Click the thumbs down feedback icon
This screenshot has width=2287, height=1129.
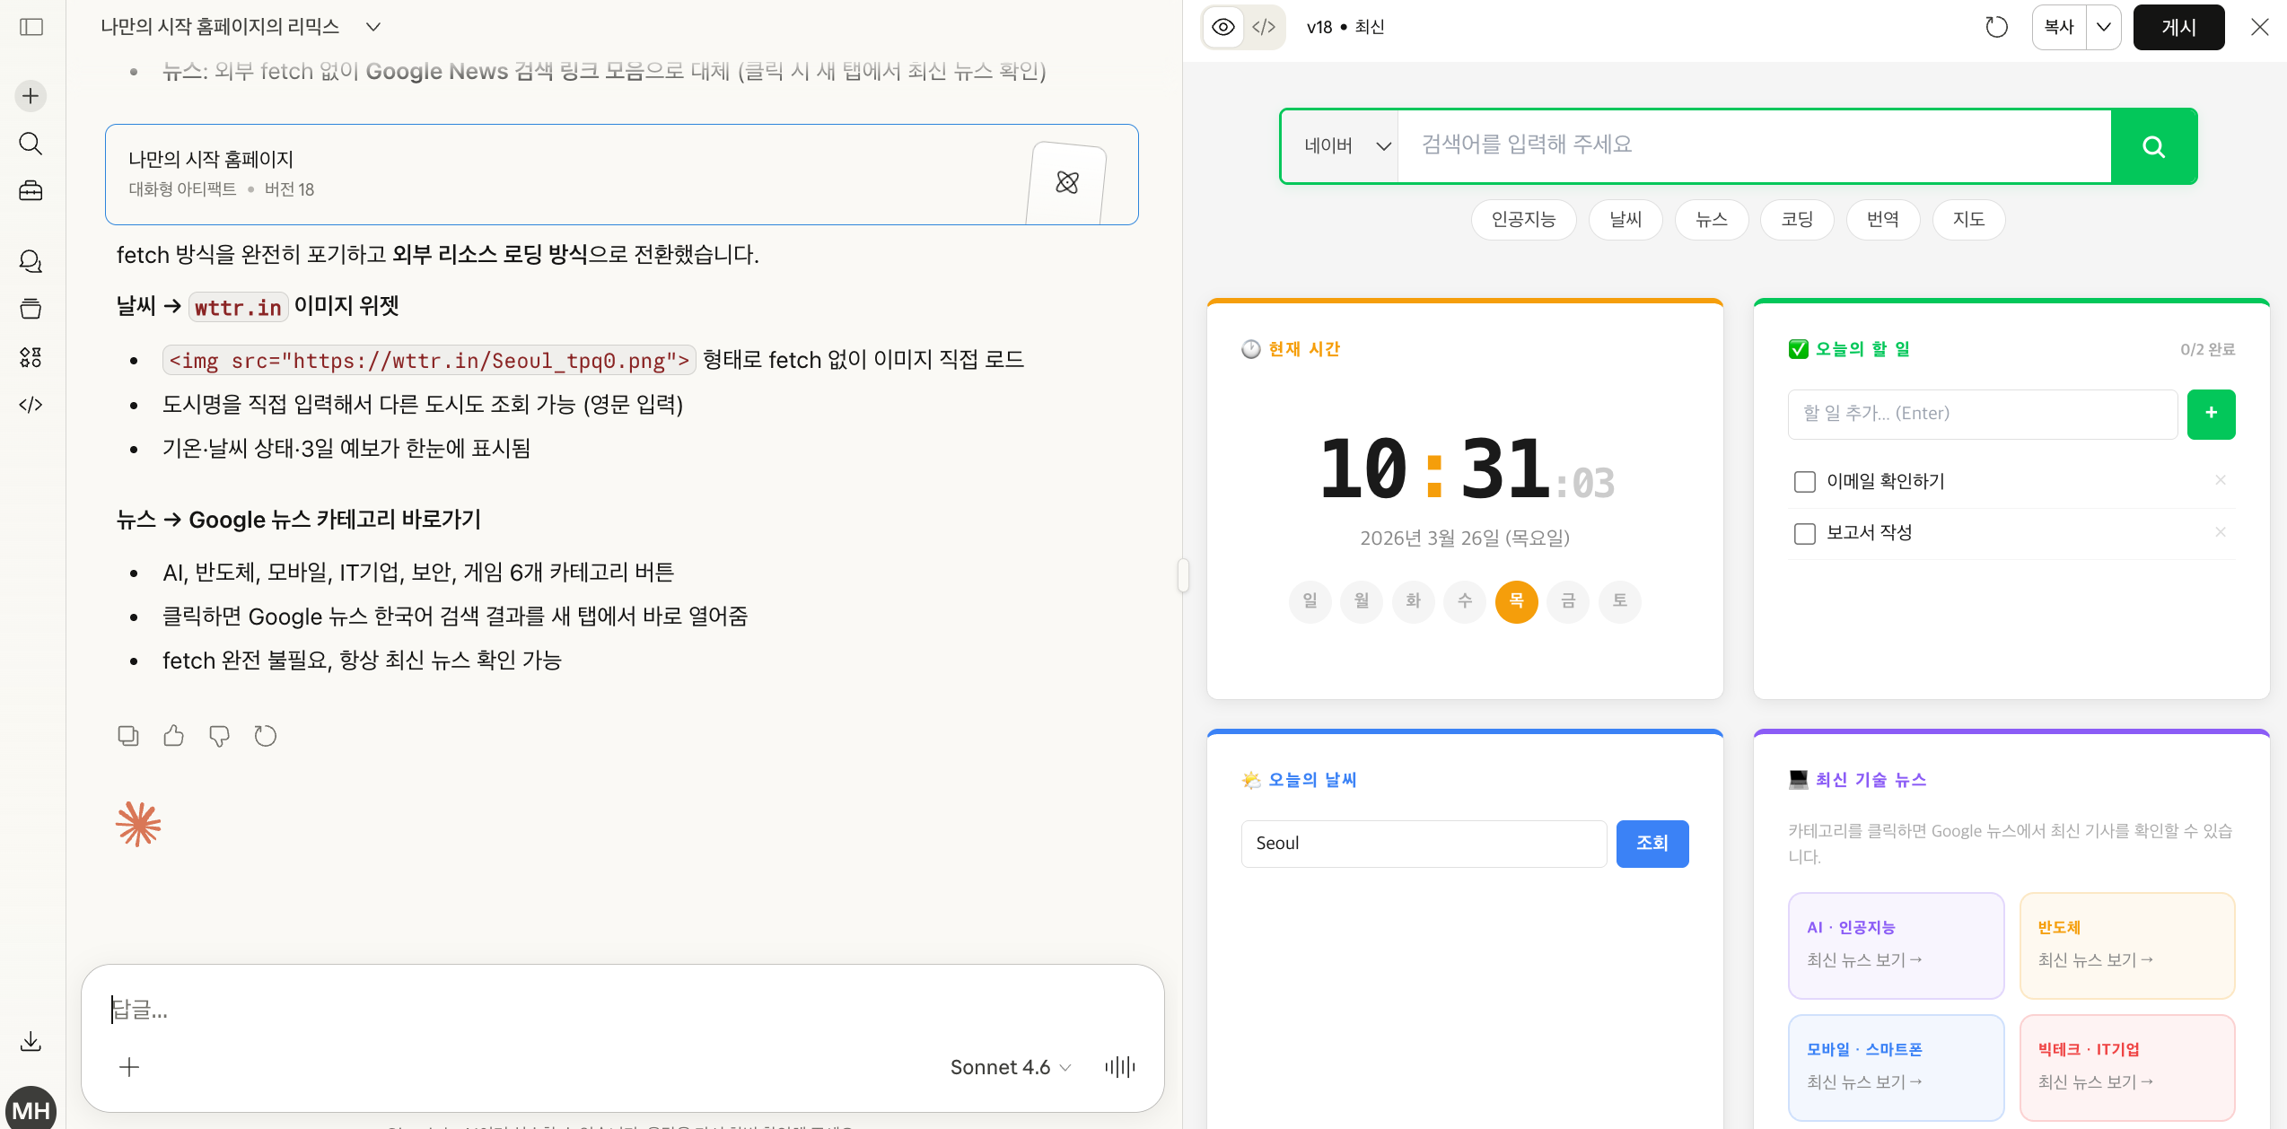pos(219,736)
